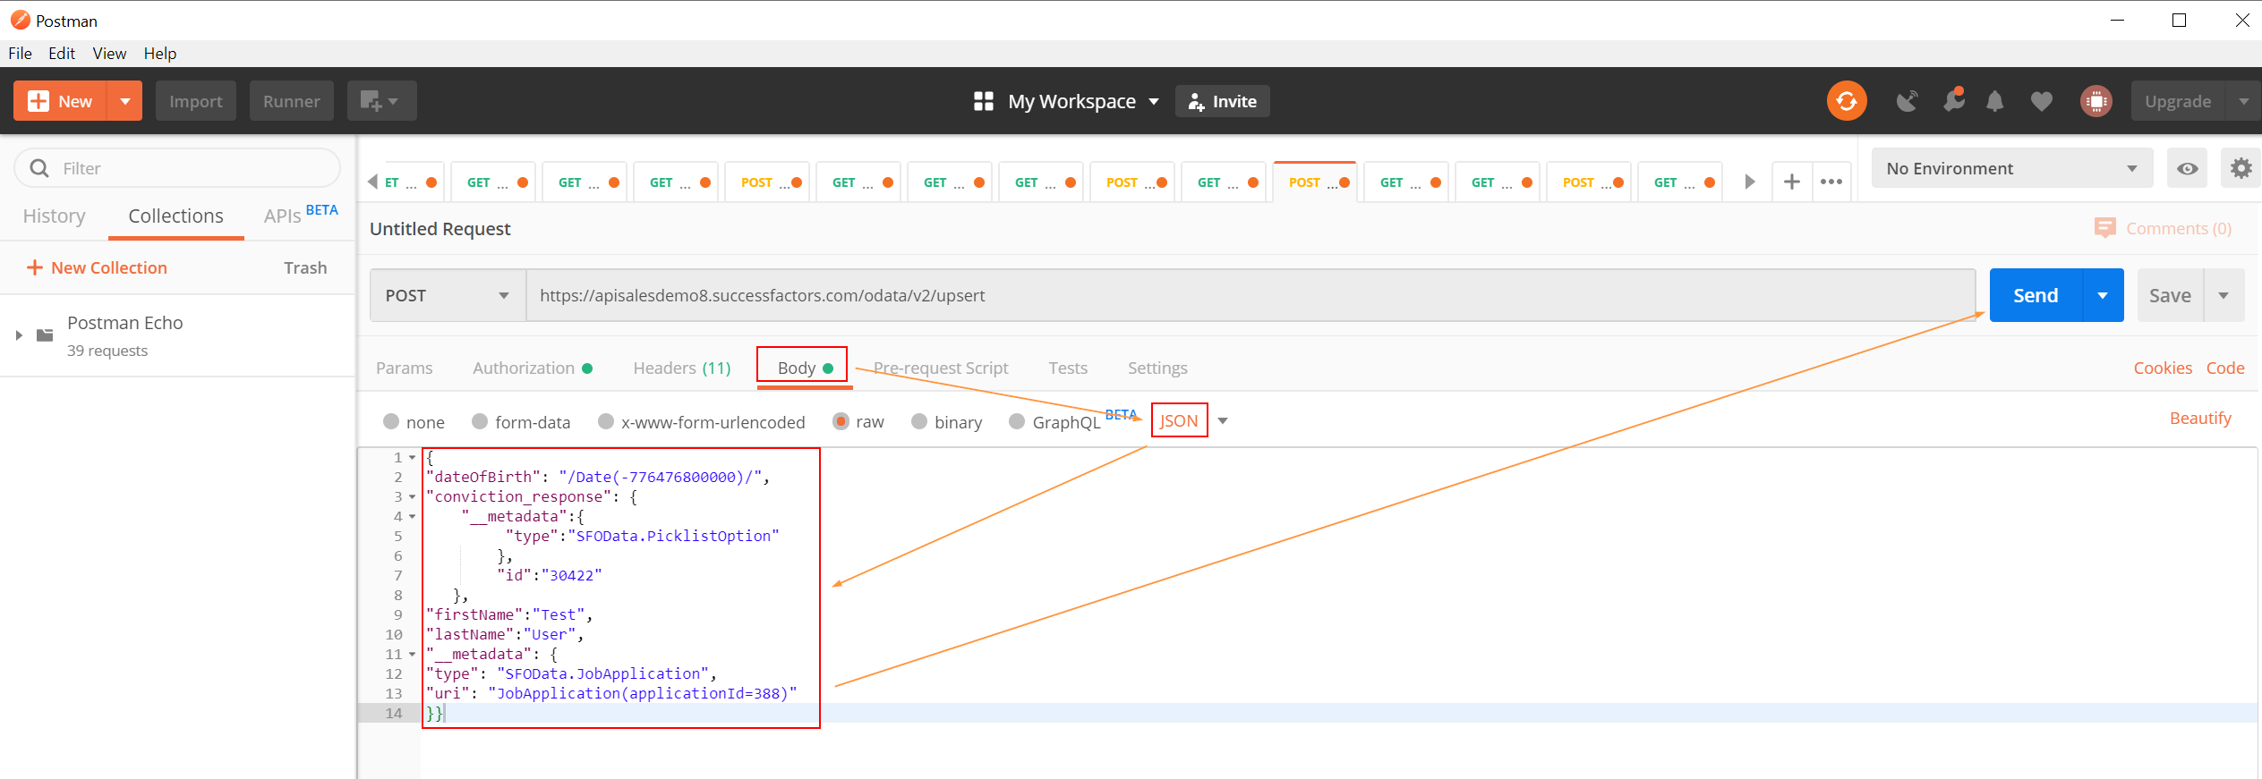Open the Help menu
The width and height of the screenshot is (2262, 779).
(160, 53)
